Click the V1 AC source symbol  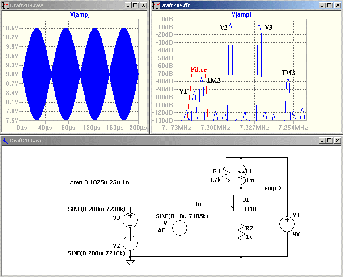coord(180,228)
